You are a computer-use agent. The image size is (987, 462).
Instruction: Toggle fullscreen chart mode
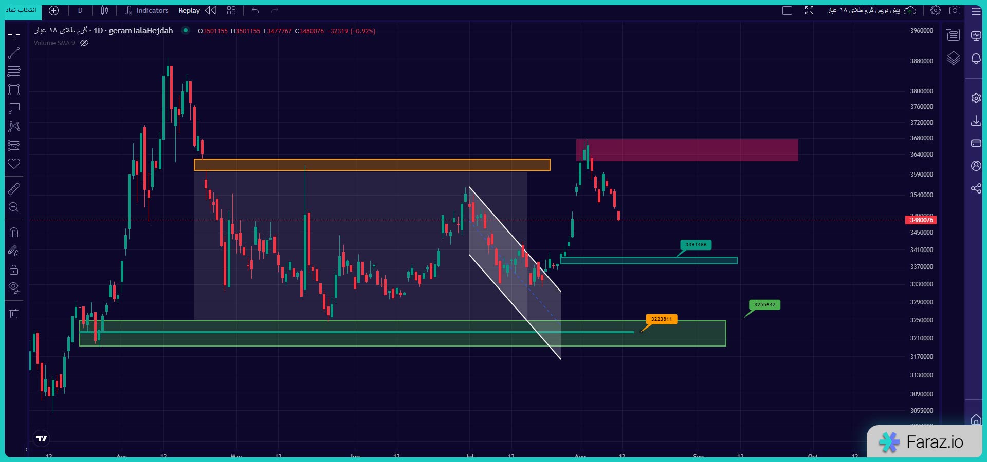809,10
